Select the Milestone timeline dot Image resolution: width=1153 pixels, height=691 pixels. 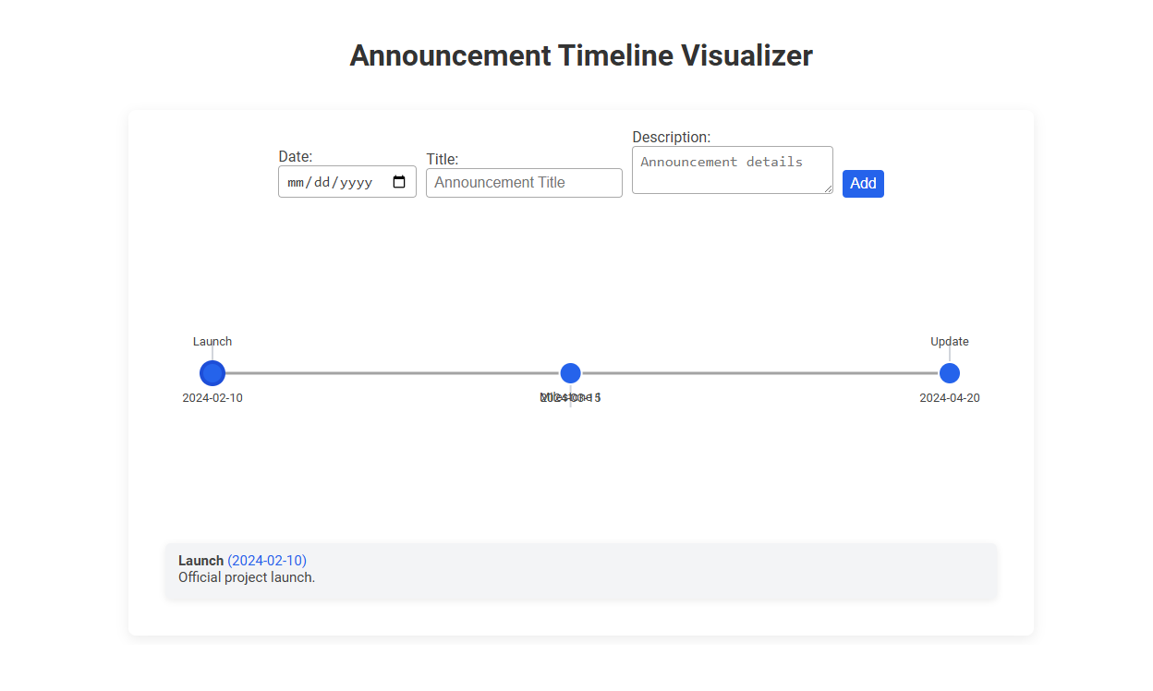click(570, 372)
